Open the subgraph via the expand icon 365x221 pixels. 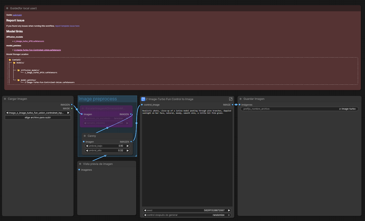231,99
